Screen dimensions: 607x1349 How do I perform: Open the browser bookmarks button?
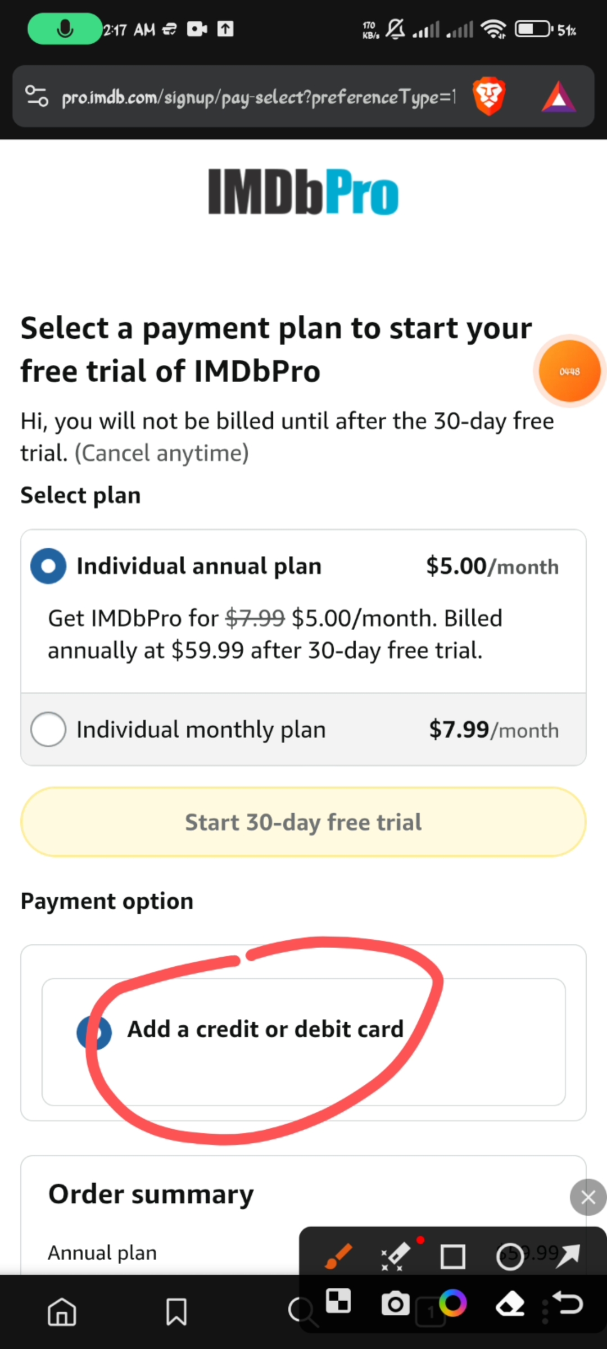click(x=176, y=1312)
